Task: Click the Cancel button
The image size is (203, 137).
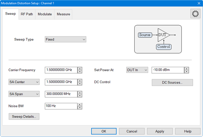Action: pyautogui.click(x=132, y=131)
